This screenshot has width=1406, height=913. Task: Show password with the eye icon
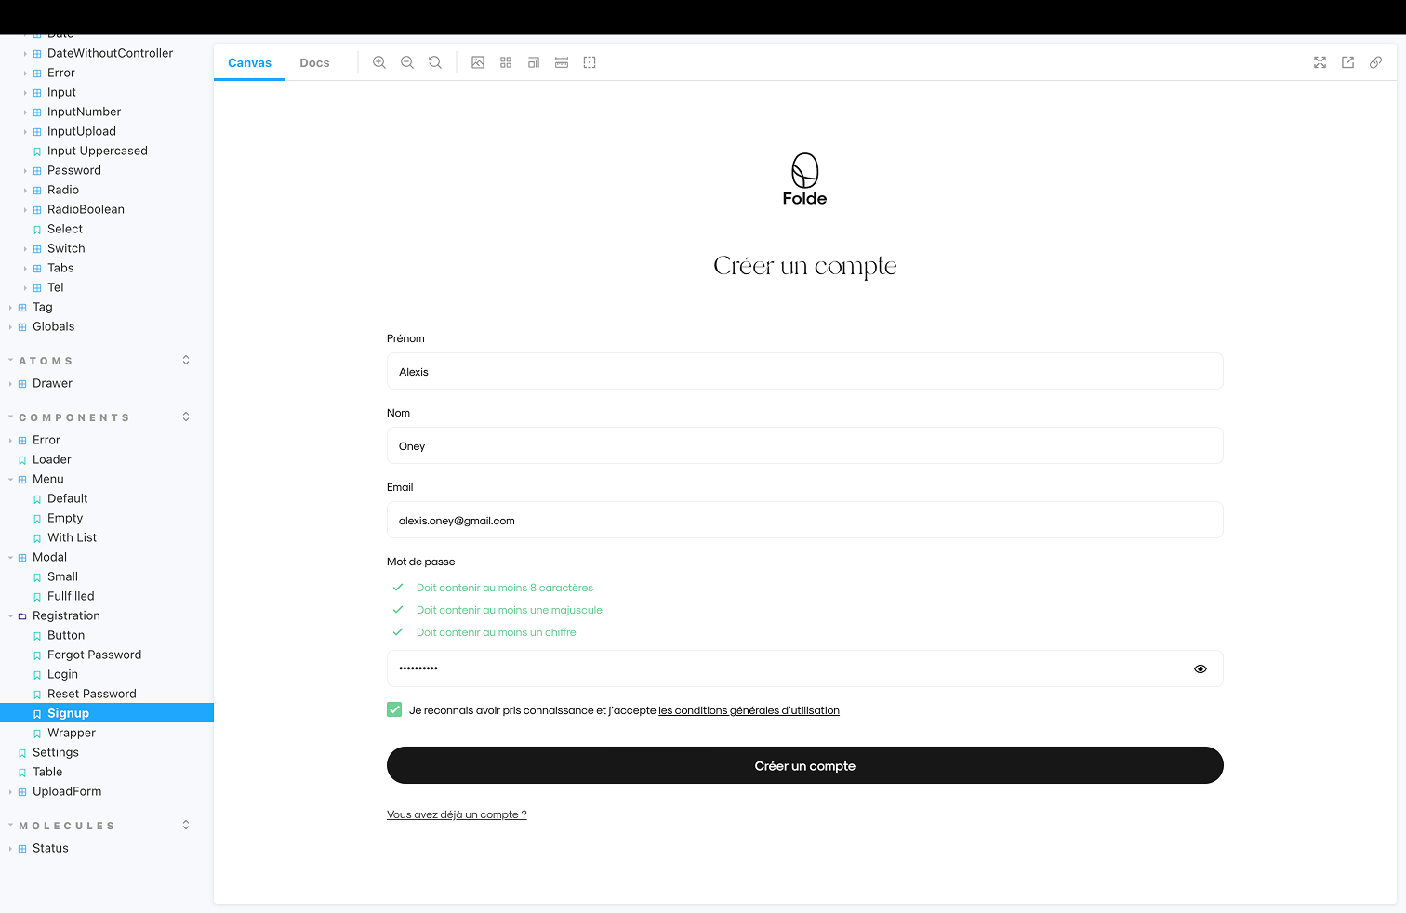(x=1200, y=668)
